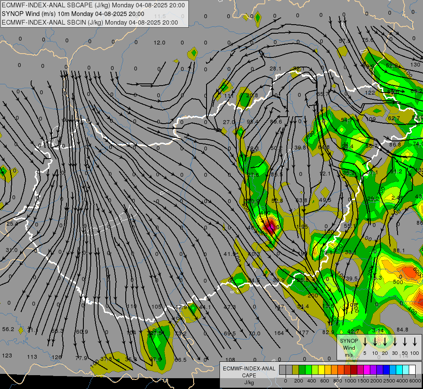Click the '84.8' grid value on map
The height and width of the screenshot is (389, 423).
coord(403,330)
